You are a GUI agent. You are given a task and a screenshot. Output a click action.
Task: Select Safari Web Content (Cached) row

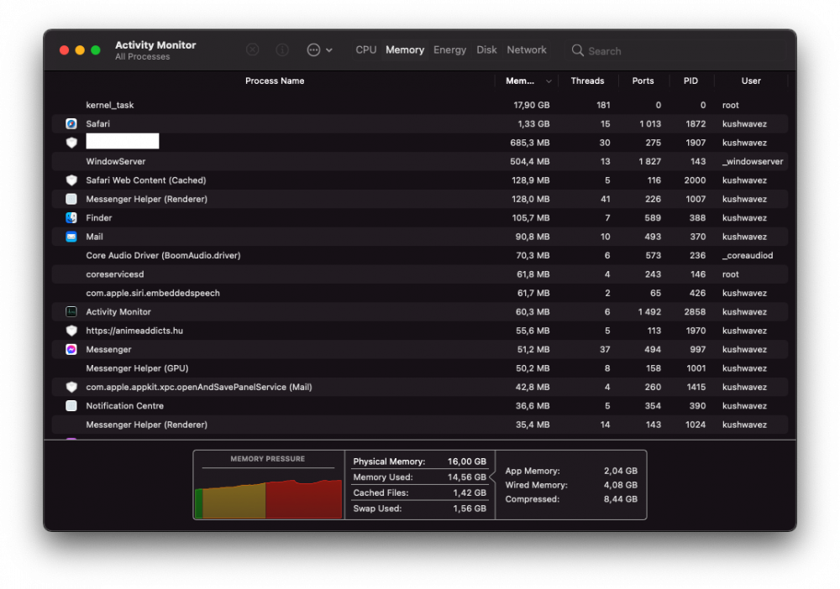tap(420, 180)
